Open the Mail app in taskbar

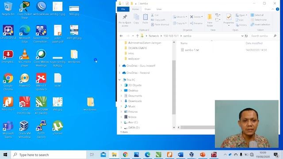103,155
